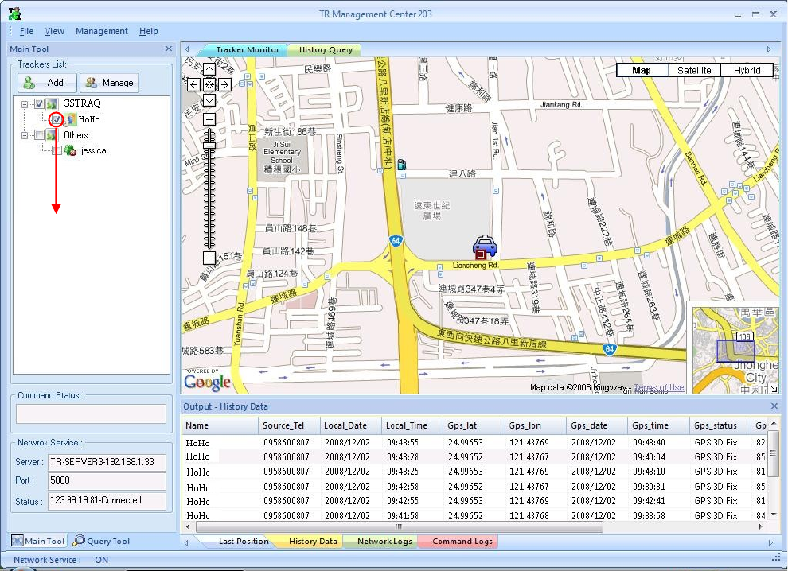Click the left scroll arrow beside Tracker Monitor tab

(188, 49)
